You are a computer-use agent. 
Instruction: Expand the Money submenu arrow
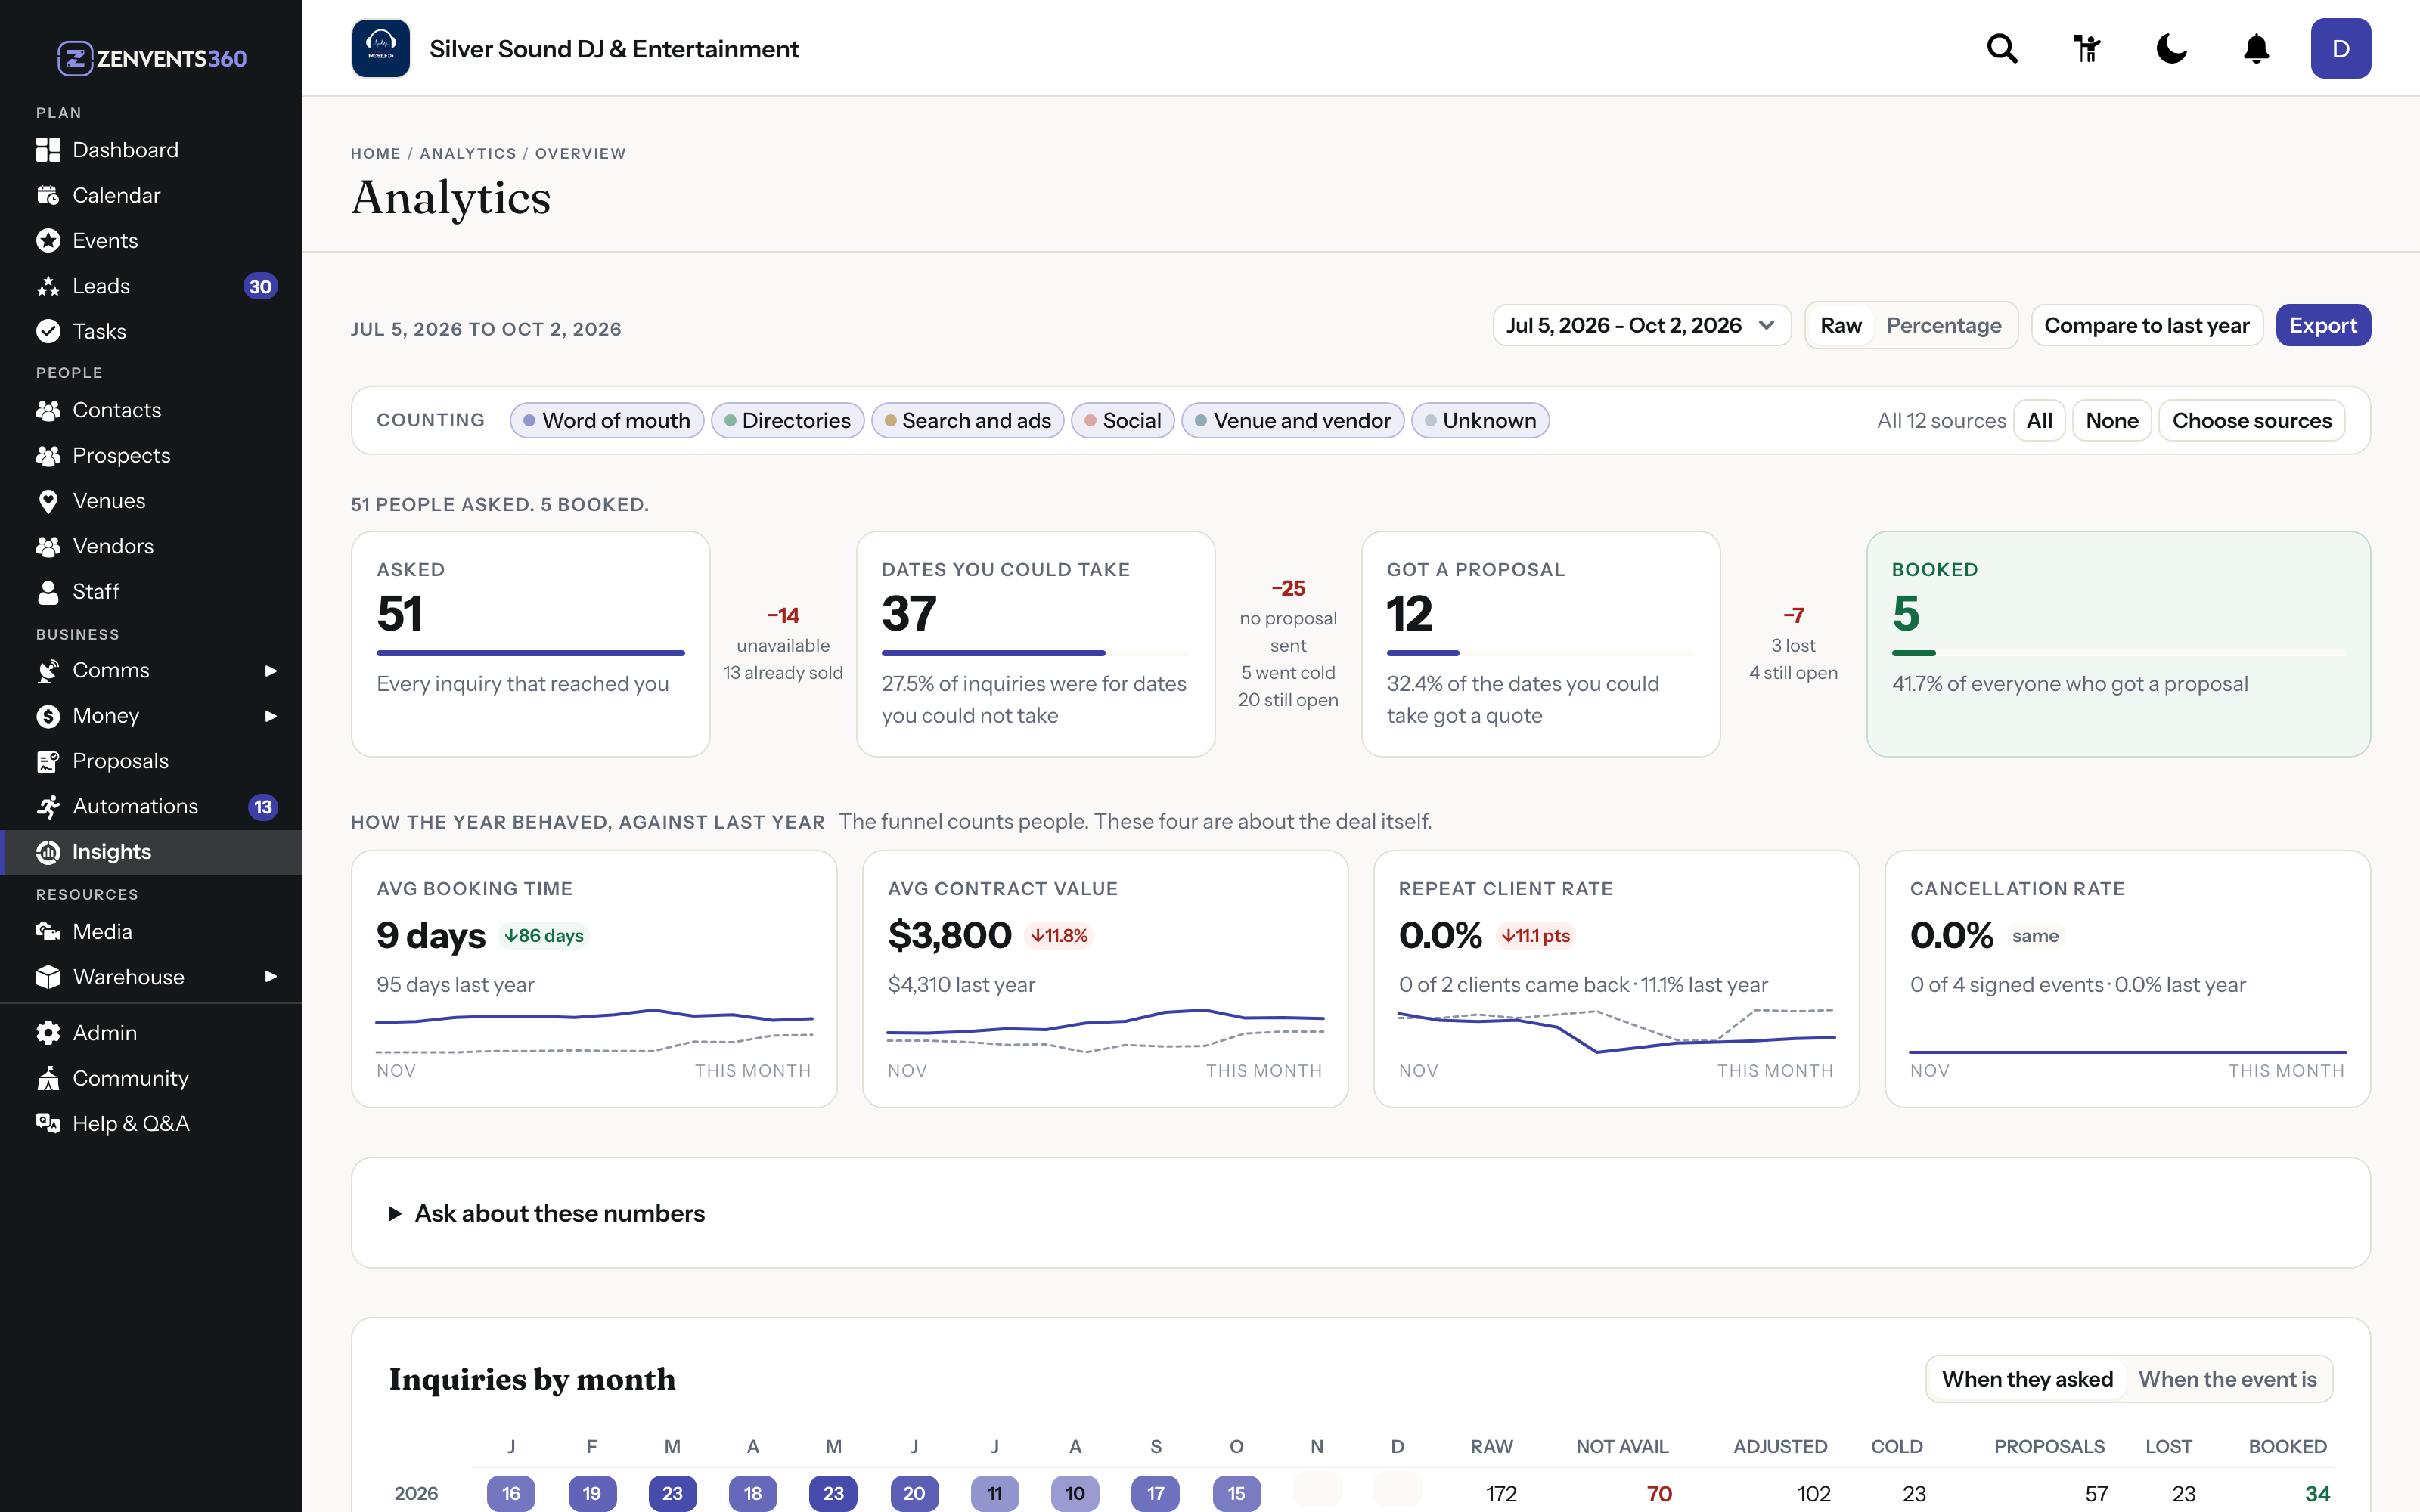270,716
